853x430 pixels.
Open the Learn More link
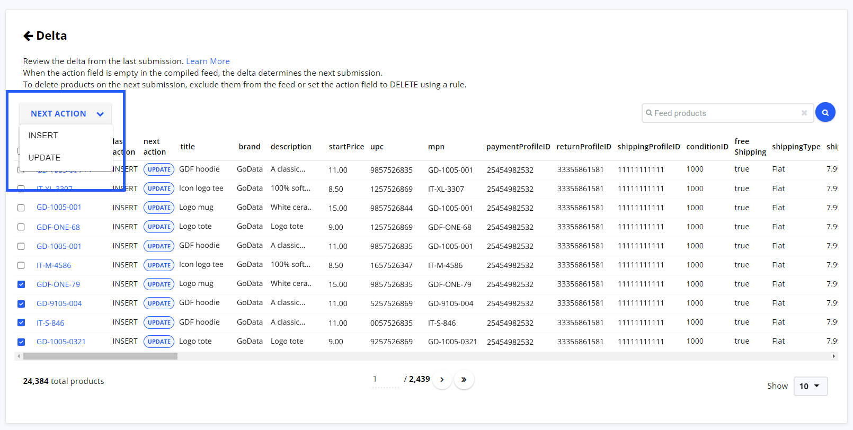pos(208,61)
